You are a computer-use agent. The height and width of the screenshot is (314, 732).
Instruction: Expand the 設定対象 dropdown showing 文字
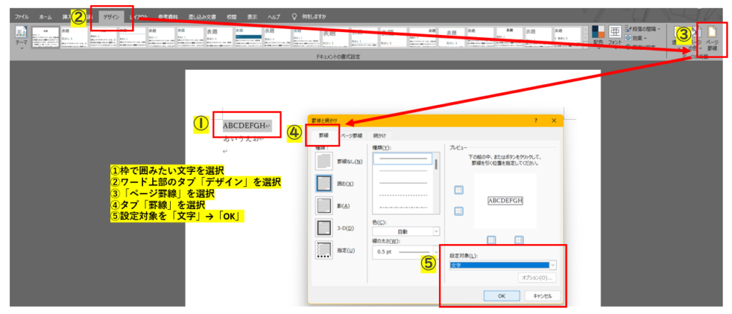pyautogui.click(x=503, y=265)
